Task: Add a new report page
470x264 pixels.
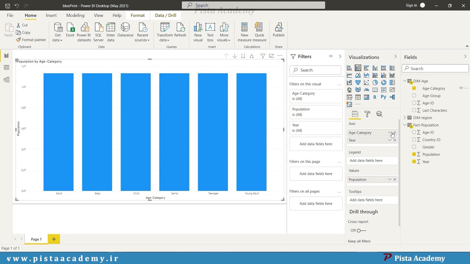Action: click(x=54, y=239)
